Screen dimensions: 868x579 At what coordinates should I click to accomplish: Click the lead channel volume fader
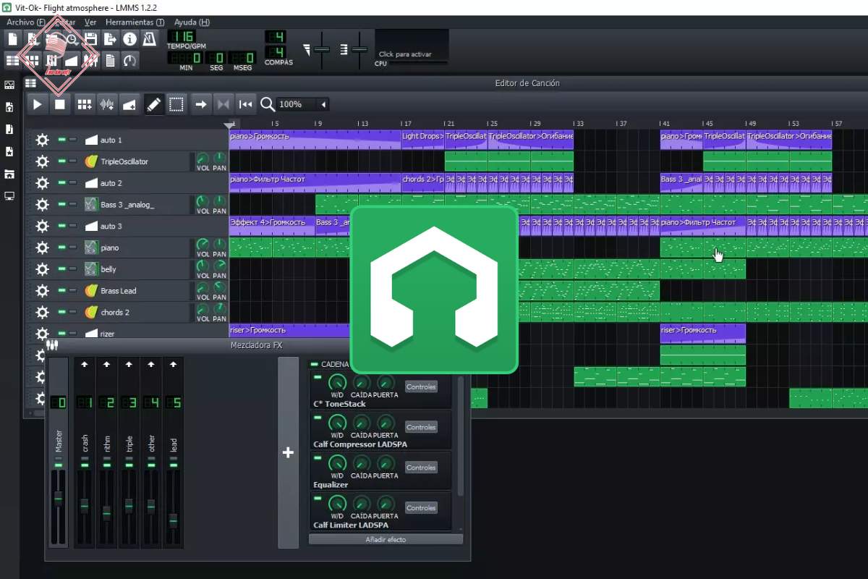[173, 519]
